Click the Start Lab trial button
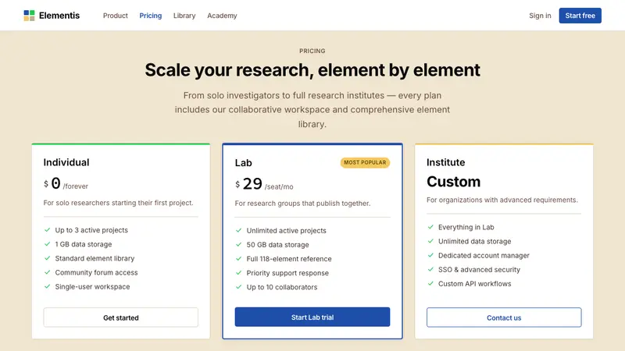 pos(312,317)
